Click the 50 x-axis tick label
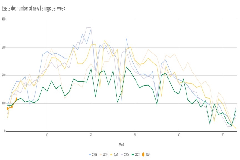The image size is (240, 160). click(223, 135)
